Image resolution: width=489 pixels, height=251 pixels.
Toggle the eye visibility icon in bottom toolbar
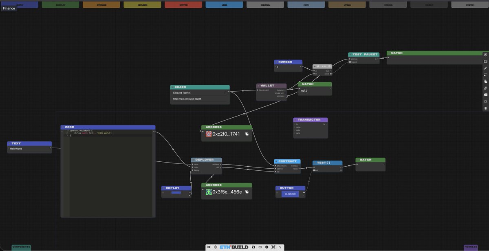[x=209, y=247]
